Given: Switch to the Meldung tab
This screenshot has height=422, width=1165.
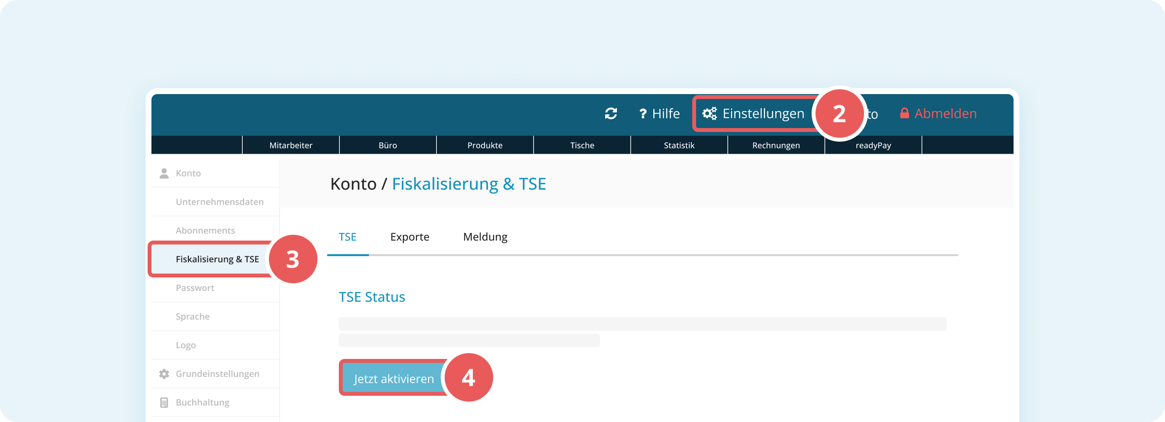Looking at the screenshot, I should [485, 237].
